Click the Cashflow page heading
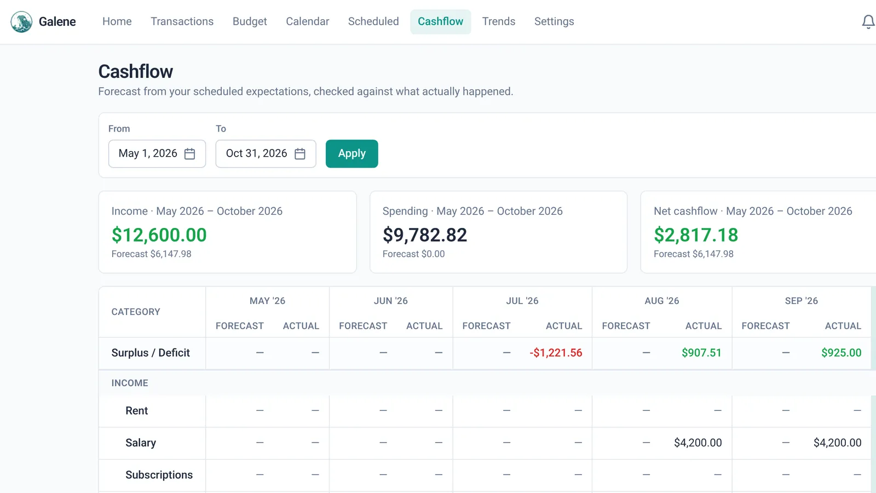The width and height of the screenshot is (876, 493). pyautogui.click(x=136, y=72)
